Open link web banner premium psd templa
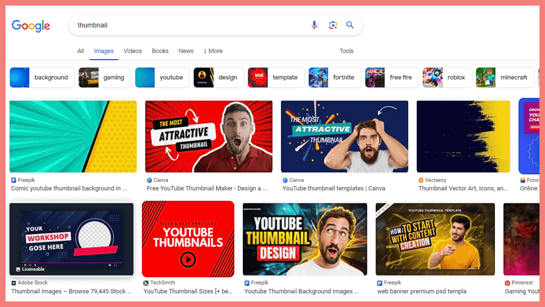Screen dimensions: 545x307 [422, 291]
